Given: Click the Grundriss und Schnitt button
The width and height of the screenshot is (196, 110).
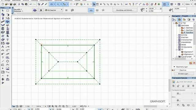Looking at the screenshot, I should click(x=125, y=10).
